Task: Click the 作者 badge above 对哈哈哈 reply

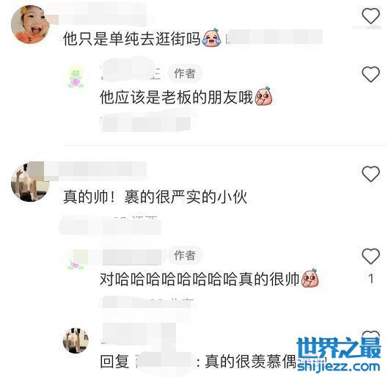Action: (185, 255)
